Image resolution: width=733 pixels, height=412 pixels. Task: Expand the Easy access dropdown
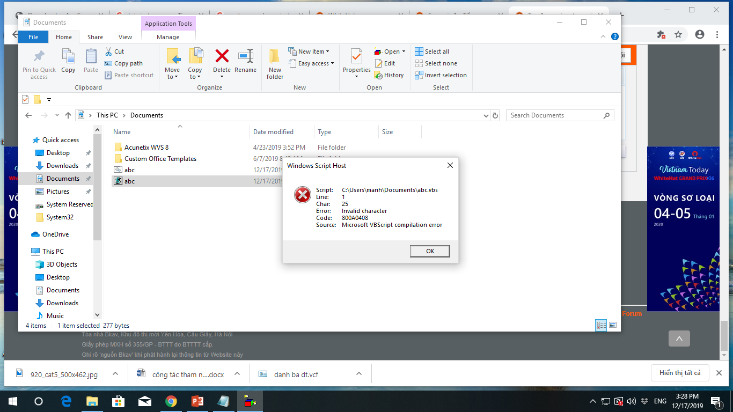[x=311, y=63]
